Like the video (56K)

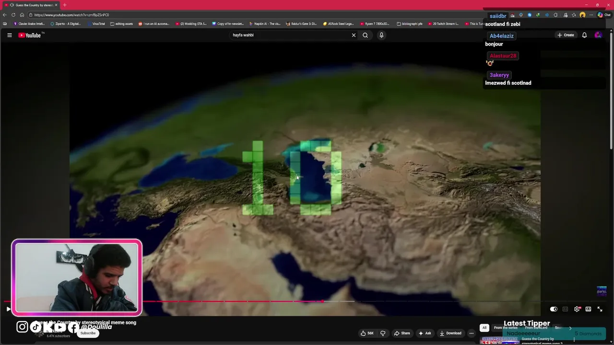367,333
